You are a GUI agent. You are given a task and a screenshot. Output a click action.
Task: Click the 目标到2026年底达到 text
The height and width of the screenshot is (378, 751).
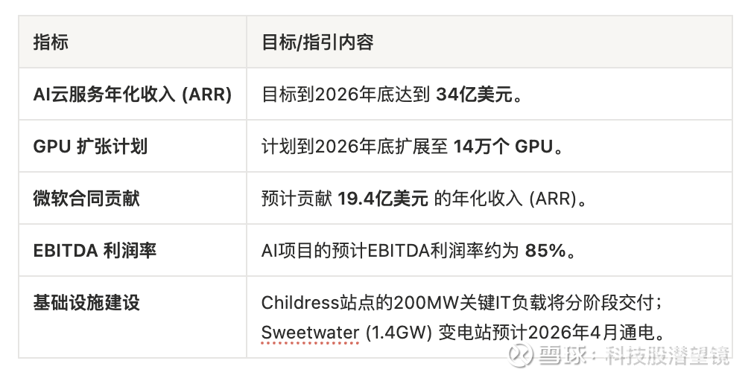click(346, 94)
